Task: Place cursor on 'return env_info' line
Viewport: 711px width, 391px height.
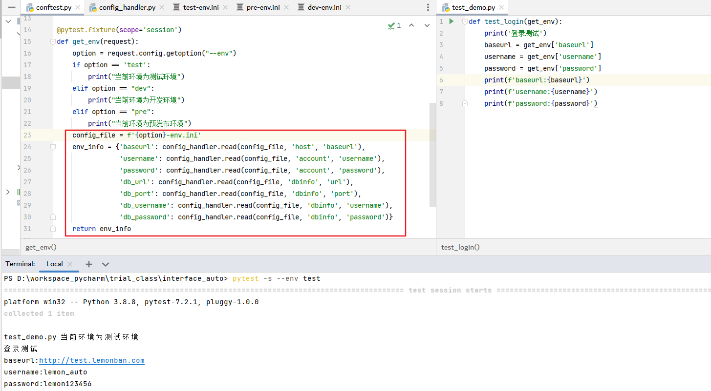Action: (x=102, y=229)
